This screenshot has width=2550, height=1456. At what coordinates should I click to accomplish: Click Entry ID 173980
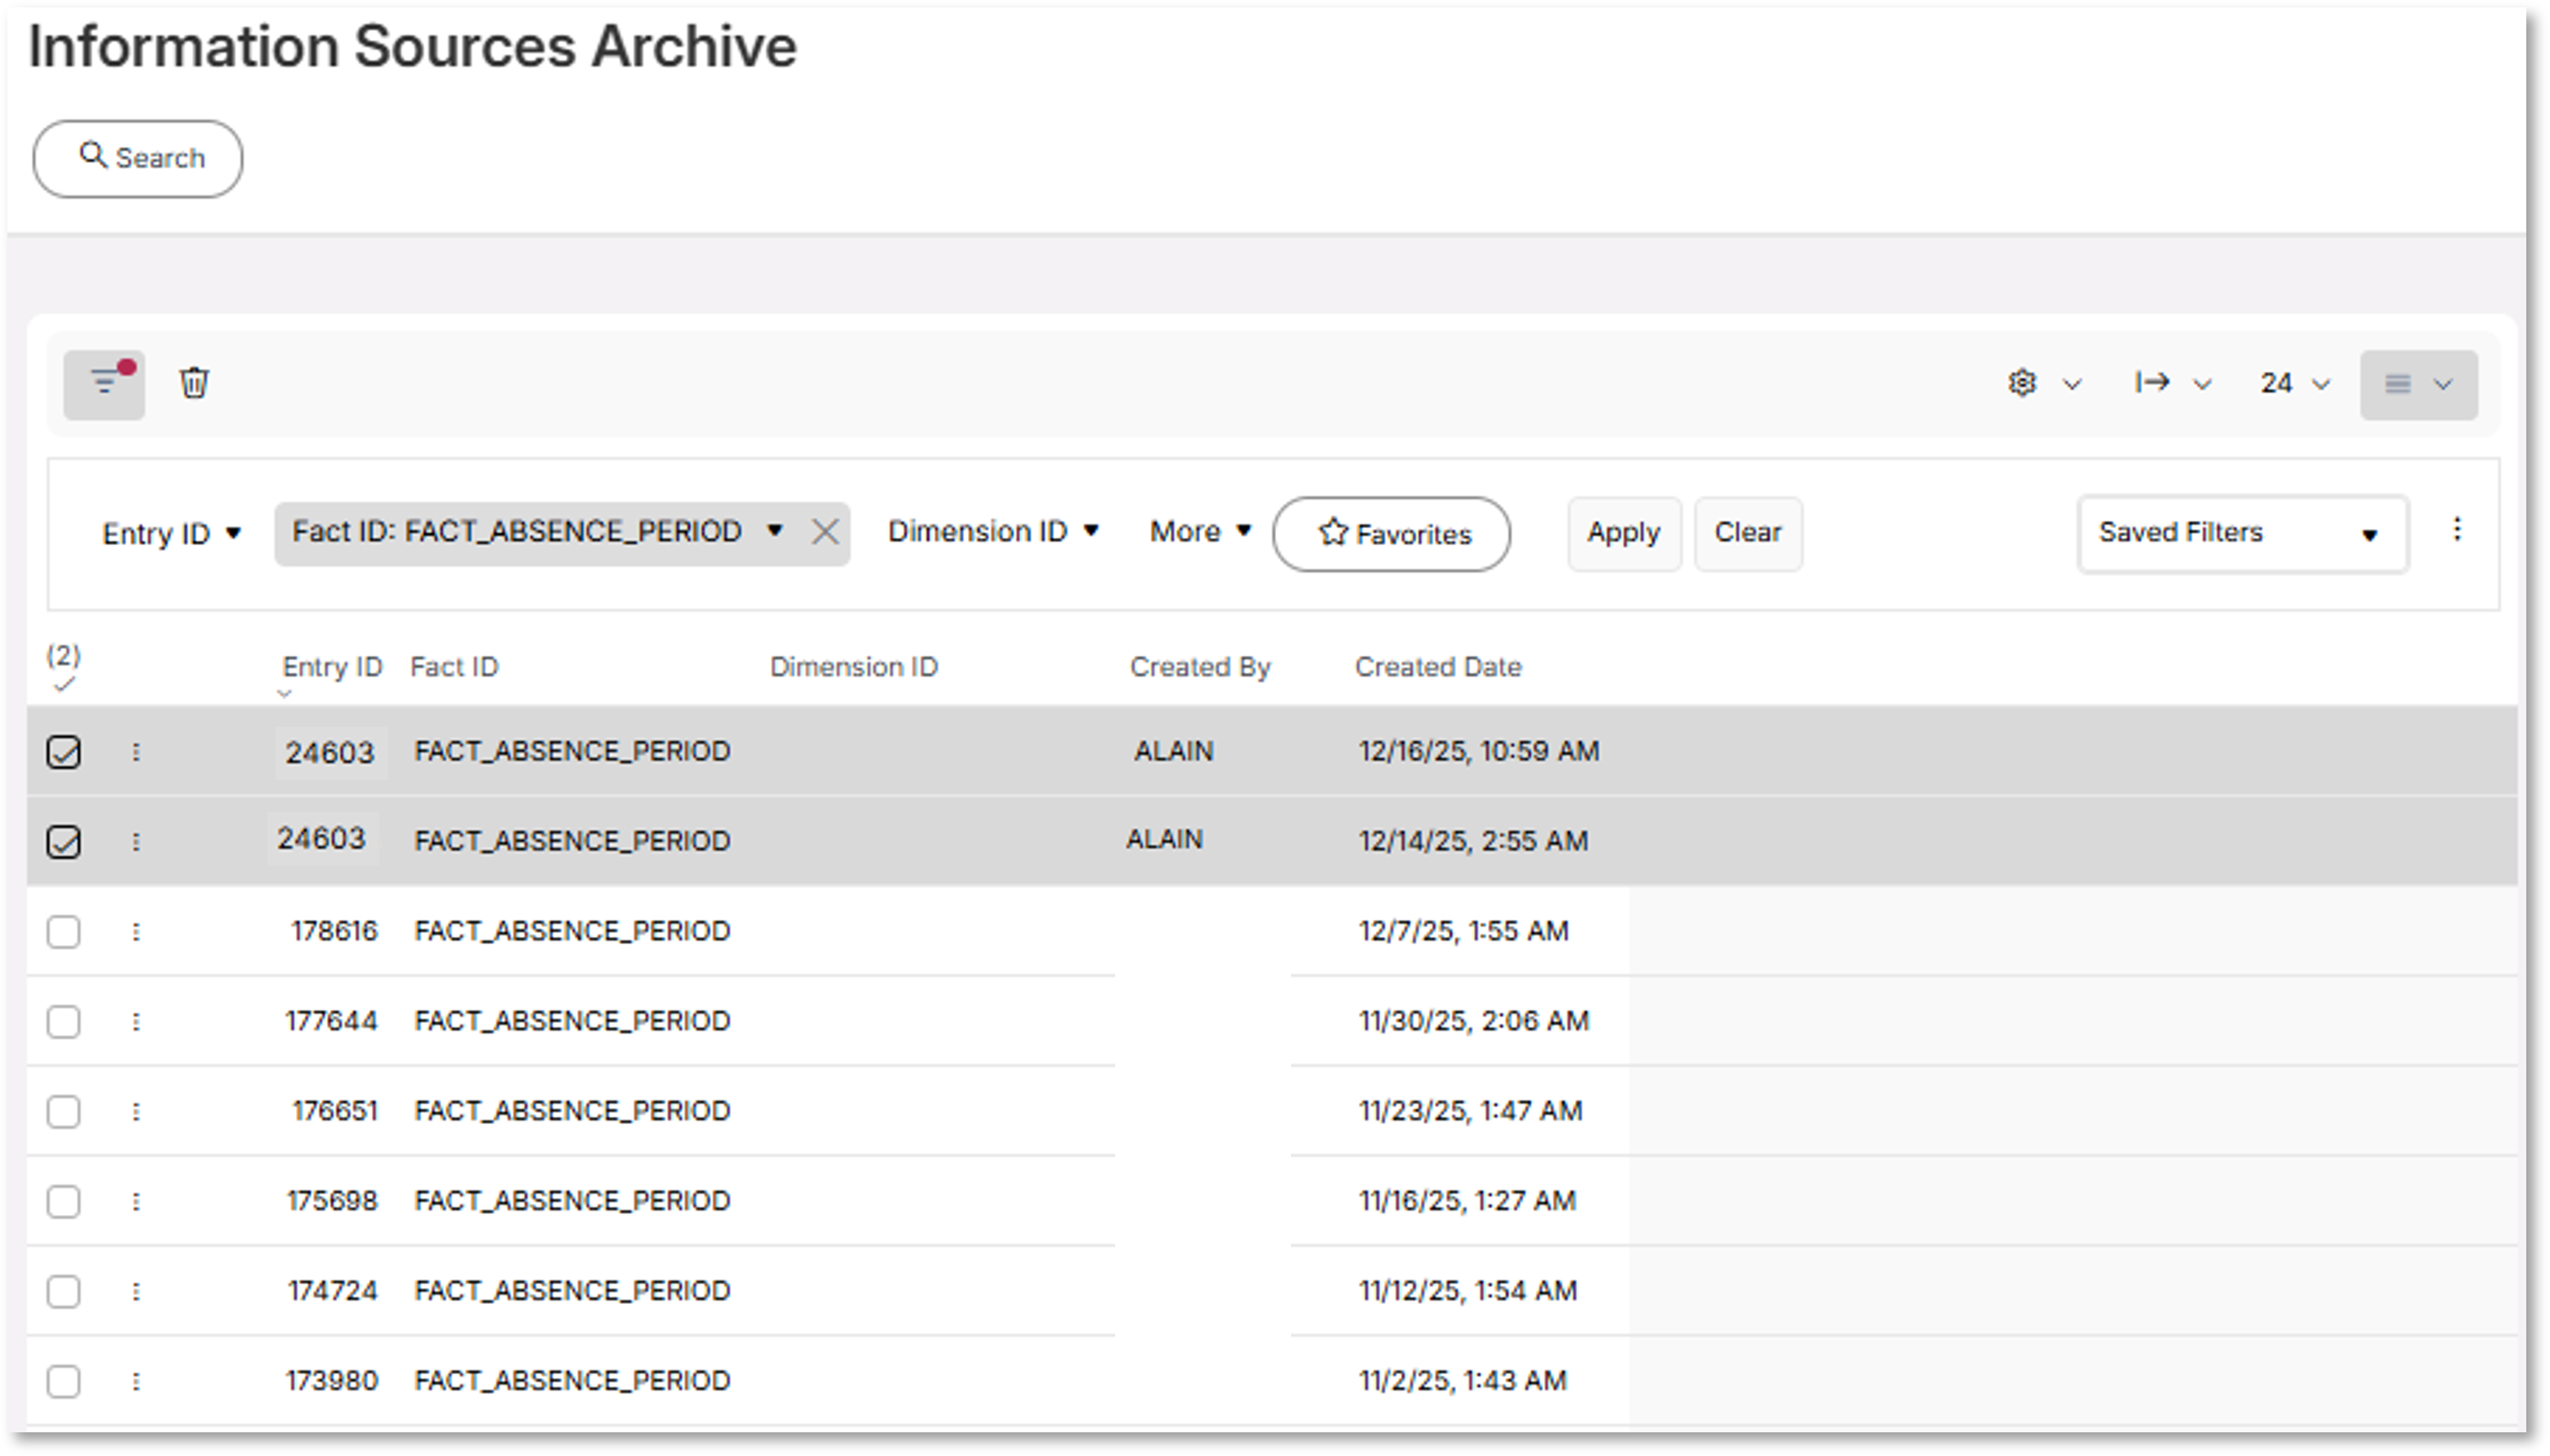pyautogui.click(x=332, y=1382)
